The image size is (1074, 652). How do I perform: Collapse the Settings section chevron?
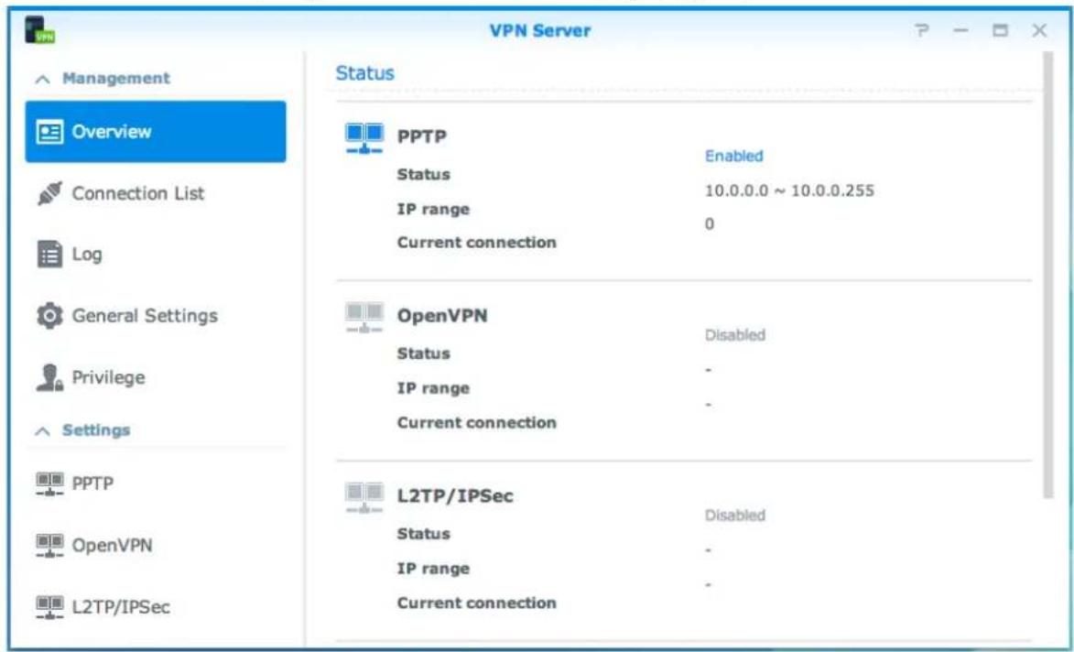pos(43,431)
